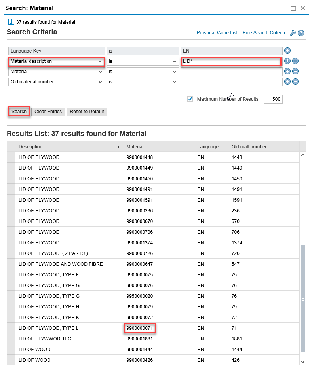Image resolution: width=312 pixels, height=384 pixels.
Task: Click the maximum results field showing 500
Action: [273, 99]
